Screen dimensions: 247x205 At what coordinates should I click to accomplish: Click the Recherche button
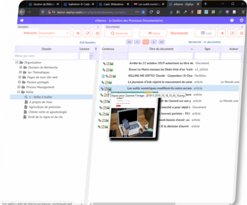pyautogui.click(x=119, y=33)
